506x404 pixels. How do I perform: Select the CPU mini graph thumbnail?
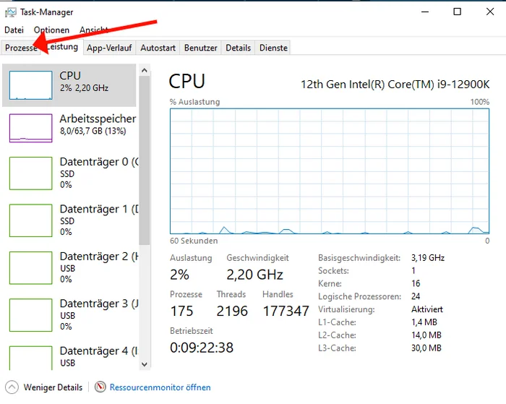coord(30,85)
